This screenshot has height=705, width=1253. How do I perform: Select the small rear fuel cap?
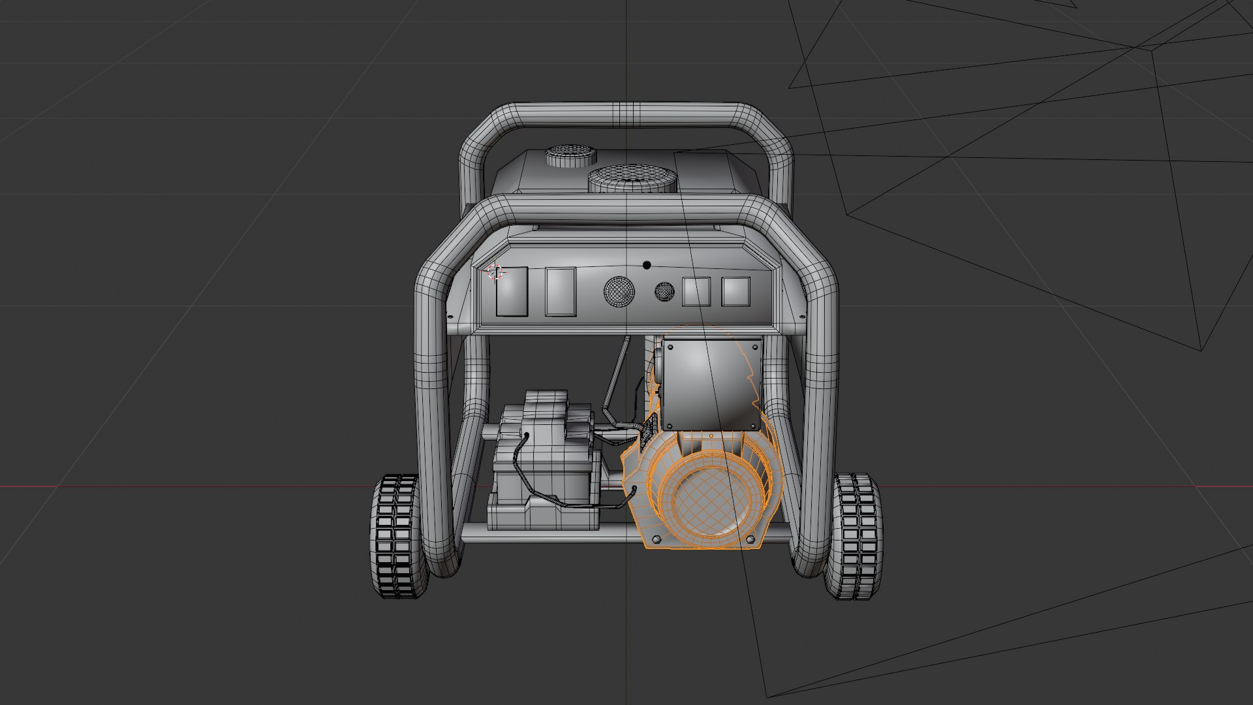click(570, 155)
